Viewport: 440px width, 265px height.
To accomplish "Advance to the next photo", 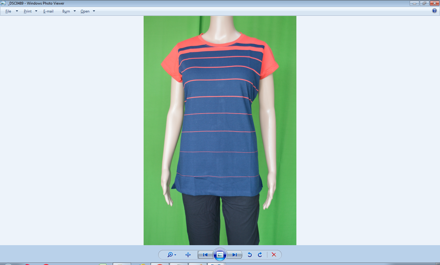I will pos(235,255).
